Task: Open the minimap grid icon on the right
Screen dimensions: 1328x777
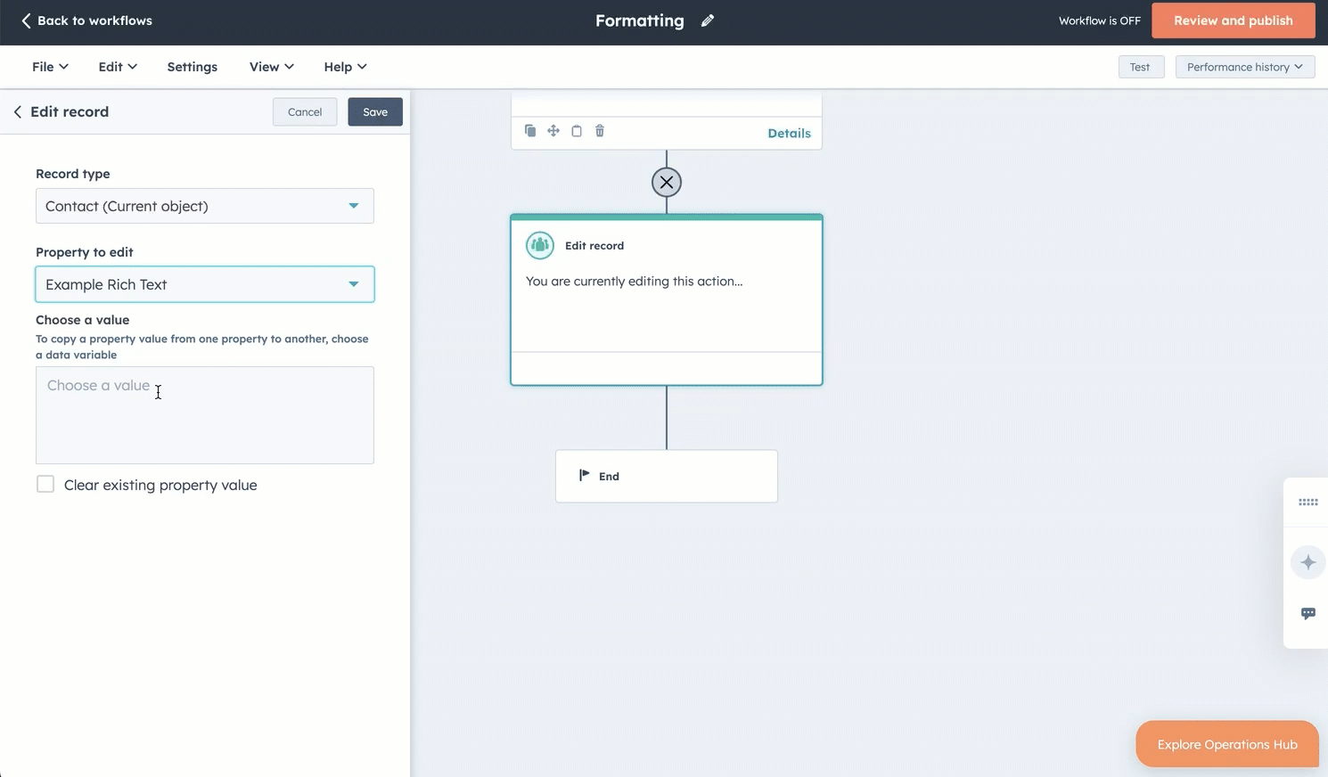Action: click(1308, 502)
